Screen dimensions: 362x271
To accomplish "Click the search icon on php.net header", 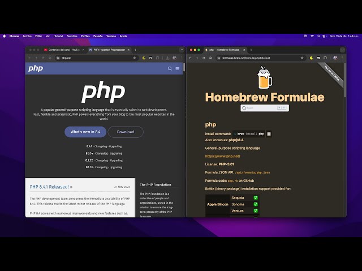I will pos(170,68).
